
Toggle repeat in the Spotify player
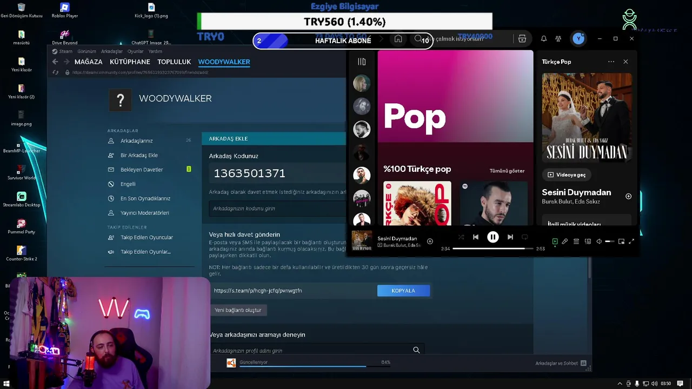(524, 237)
